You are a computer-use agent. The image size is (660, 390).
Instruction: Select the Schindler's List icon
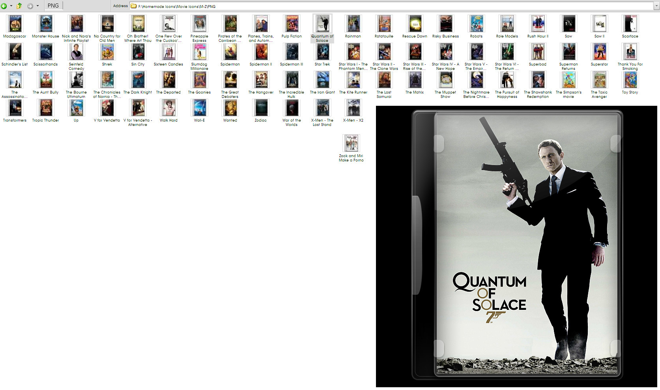coord(15,52)
